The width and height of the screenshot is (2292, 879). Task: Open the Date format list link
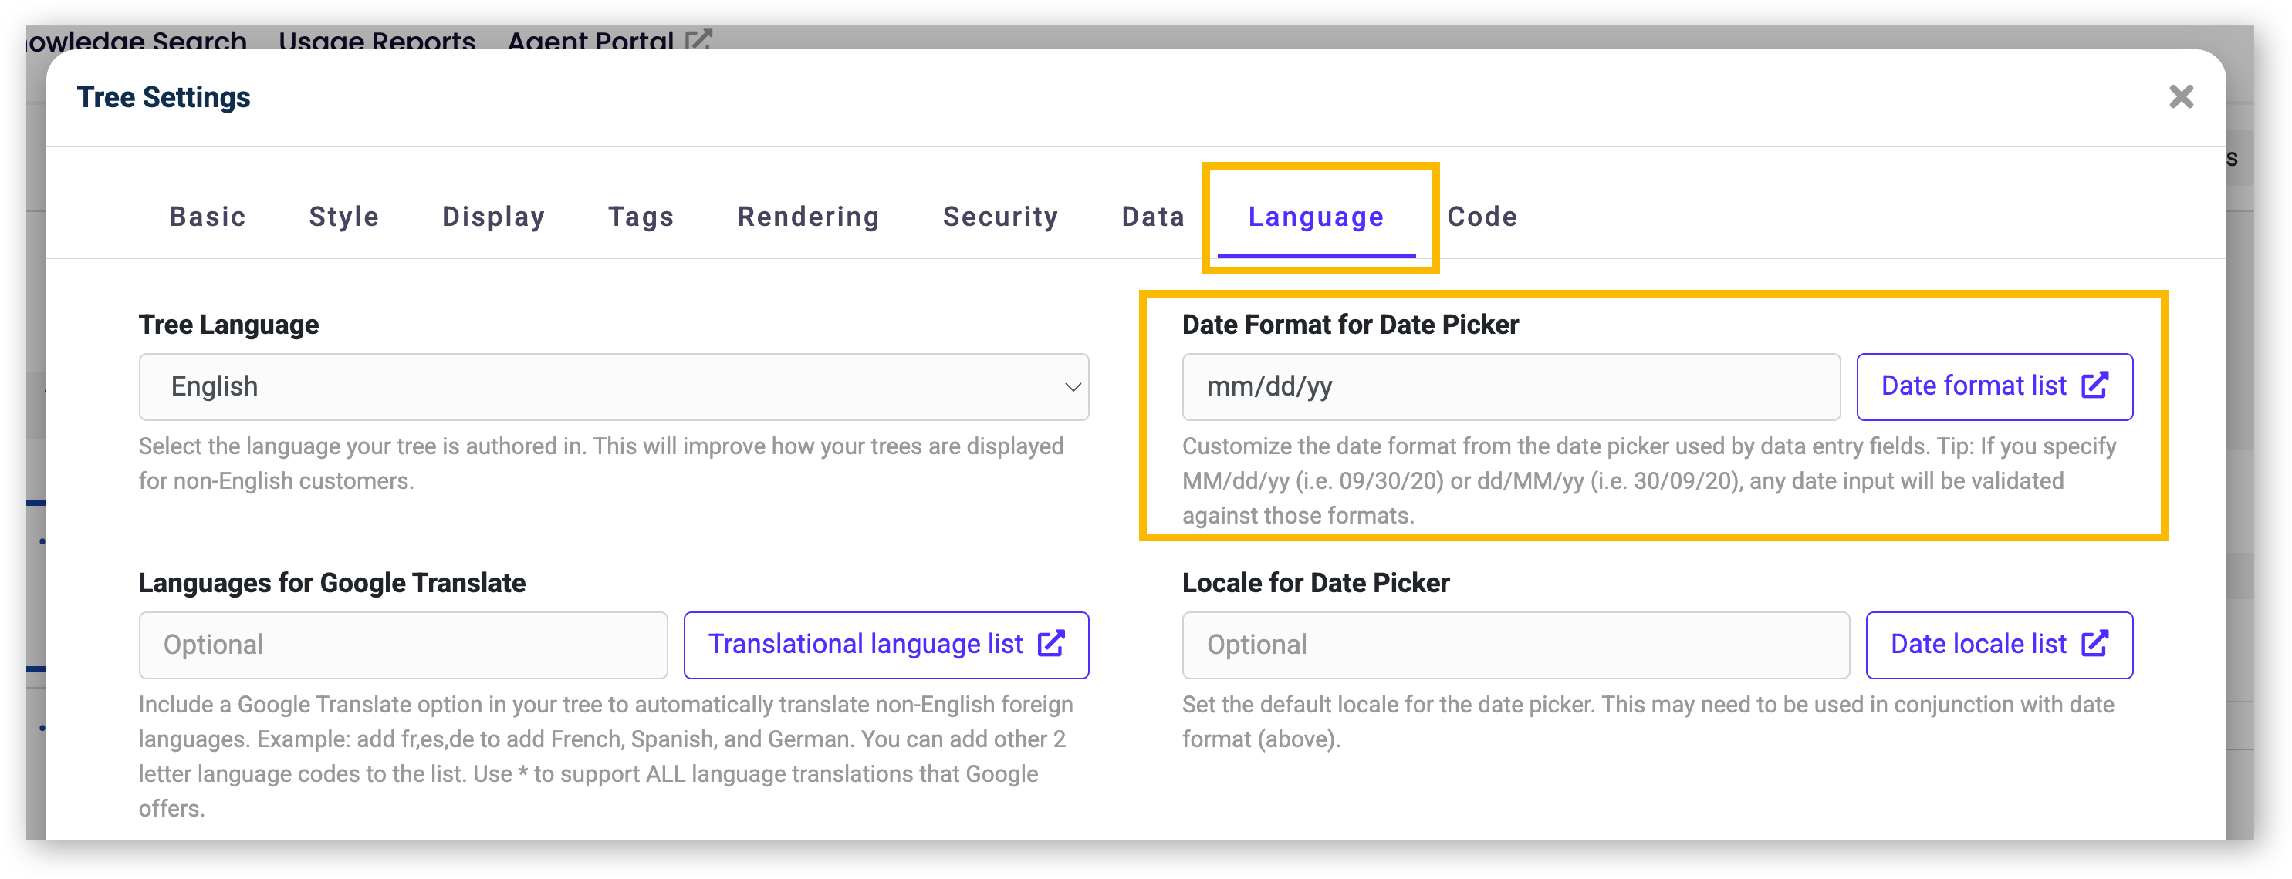pyautogui.click(x=1995, y=386)
